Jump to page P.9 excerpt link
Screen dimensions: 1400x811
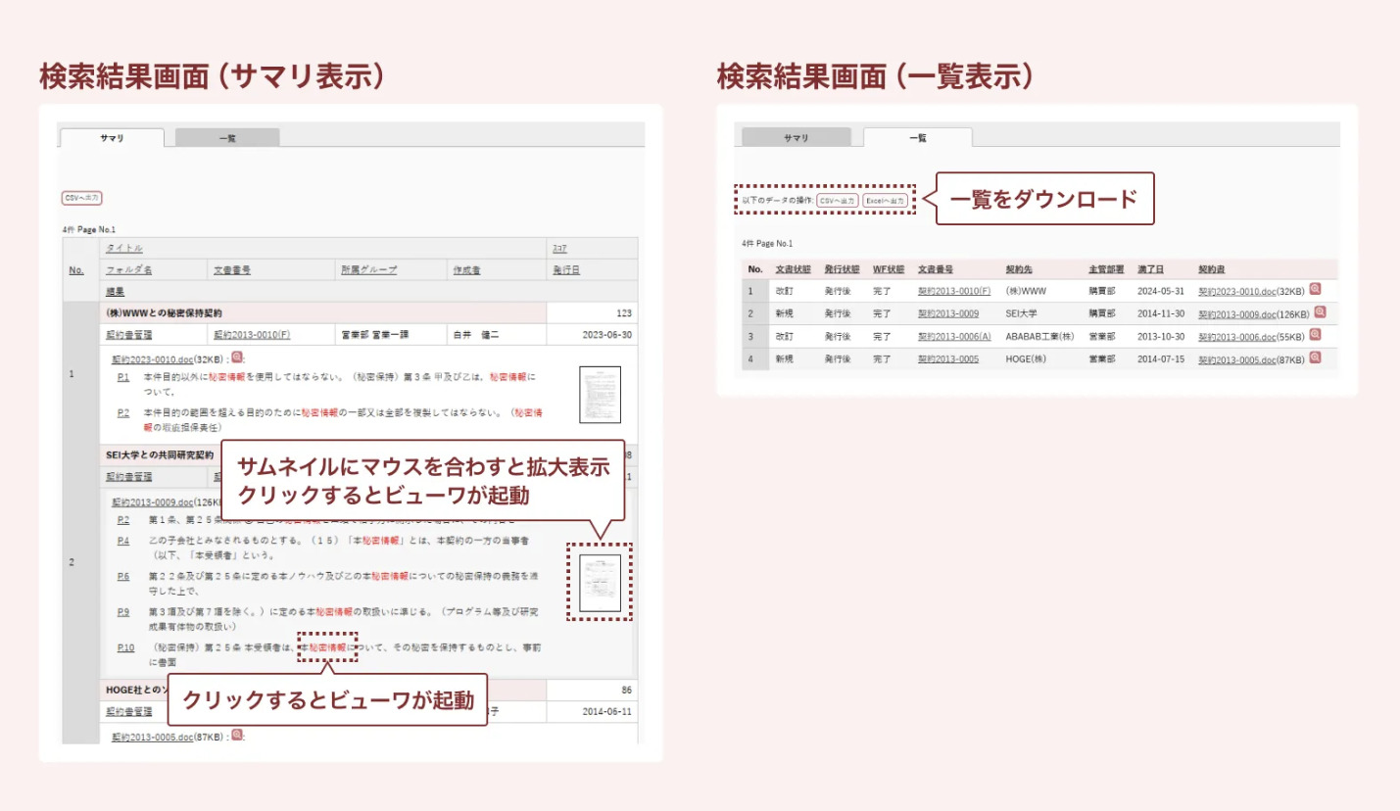click(123, 612)
